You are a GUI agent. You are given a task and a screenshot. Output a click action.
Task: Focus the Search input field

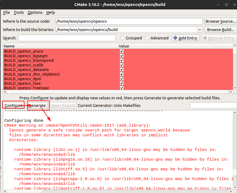pyautogui.click(x=67, y=38)
